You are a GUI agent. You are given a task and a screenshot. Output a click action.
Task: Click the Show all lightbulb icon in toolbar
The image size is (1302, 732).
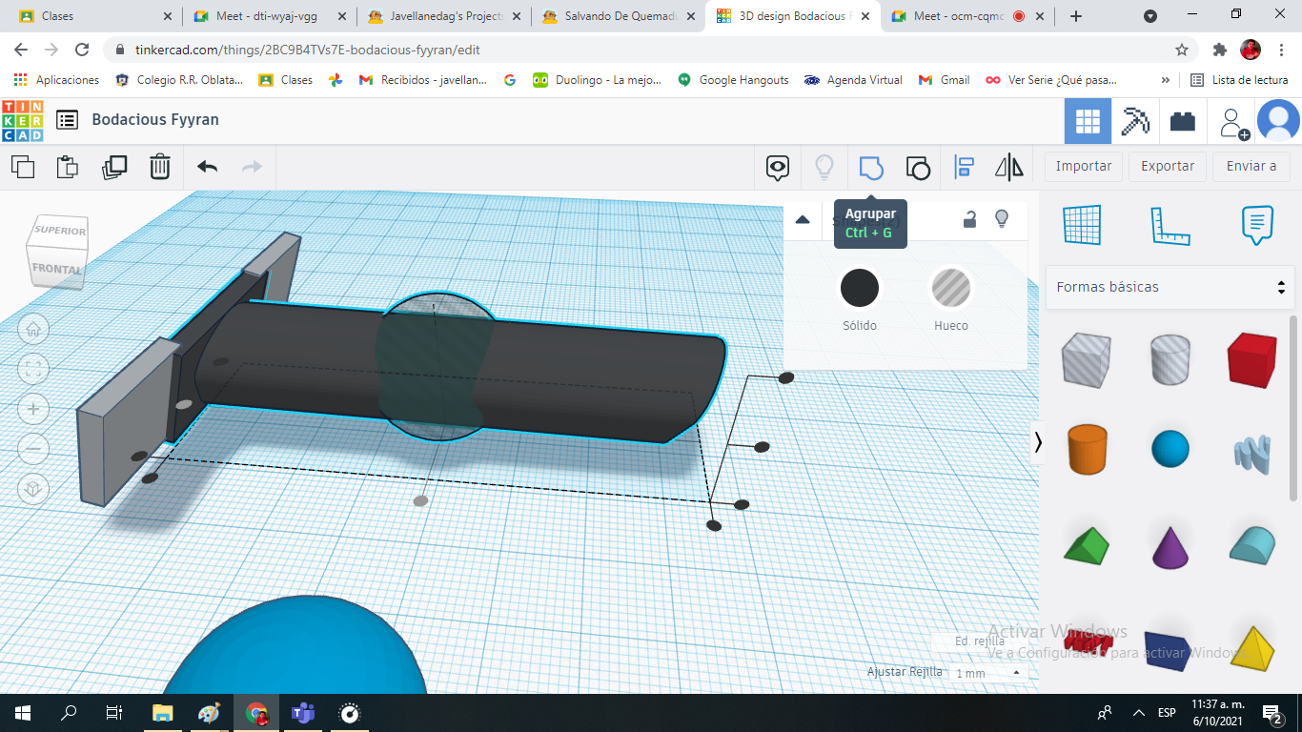click(824, 168)
